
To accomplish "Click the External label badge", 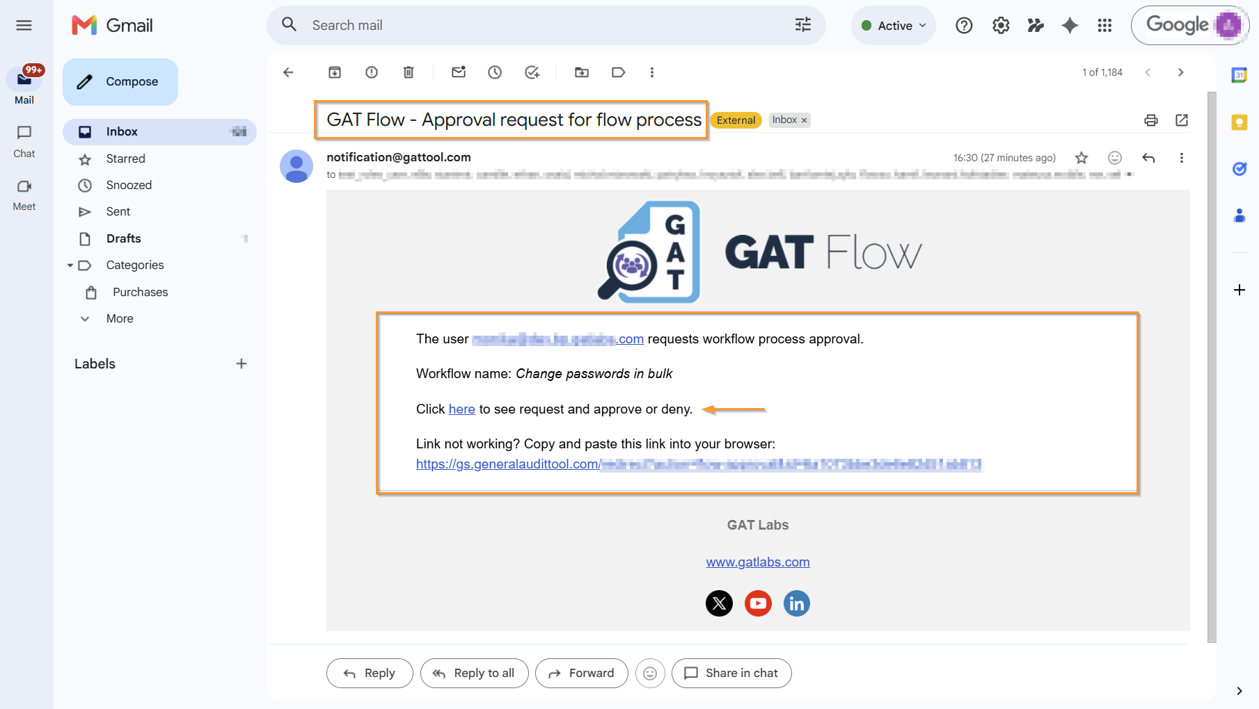I will (x=736, y=120).
